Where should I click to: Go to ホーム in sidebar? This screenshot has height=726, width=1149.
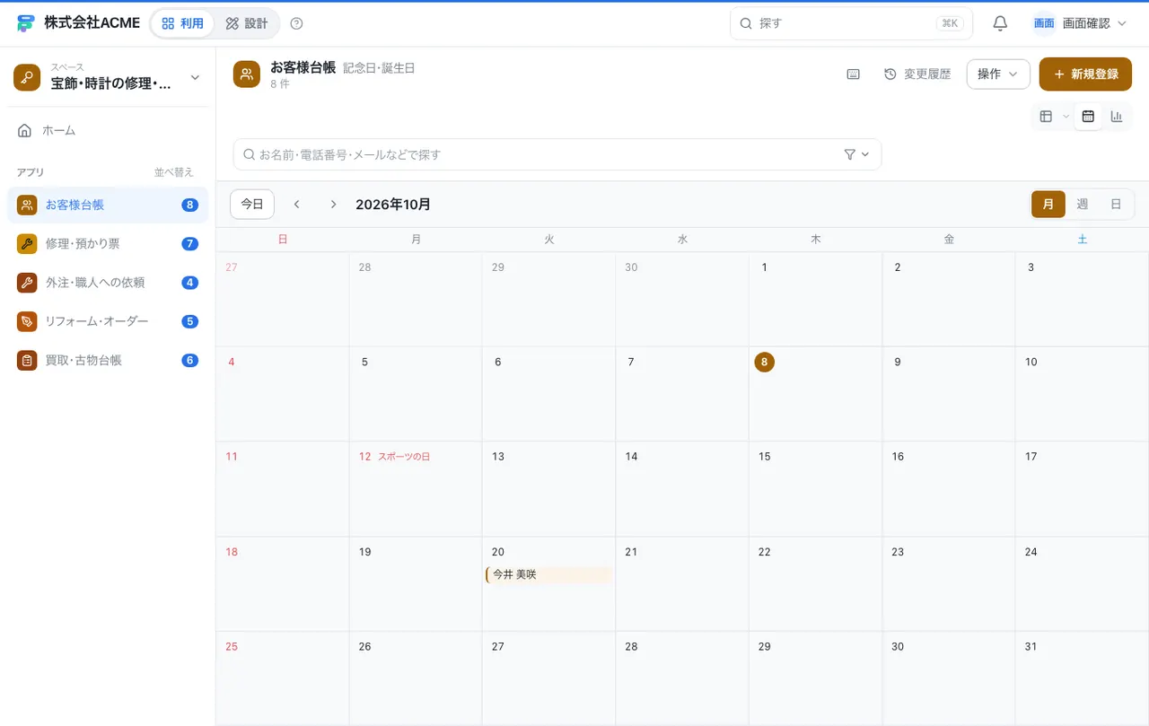(x=108, y=131)
